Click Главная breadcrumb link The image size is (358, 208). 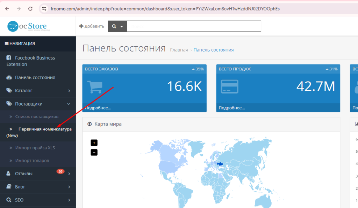pos(179,50)
